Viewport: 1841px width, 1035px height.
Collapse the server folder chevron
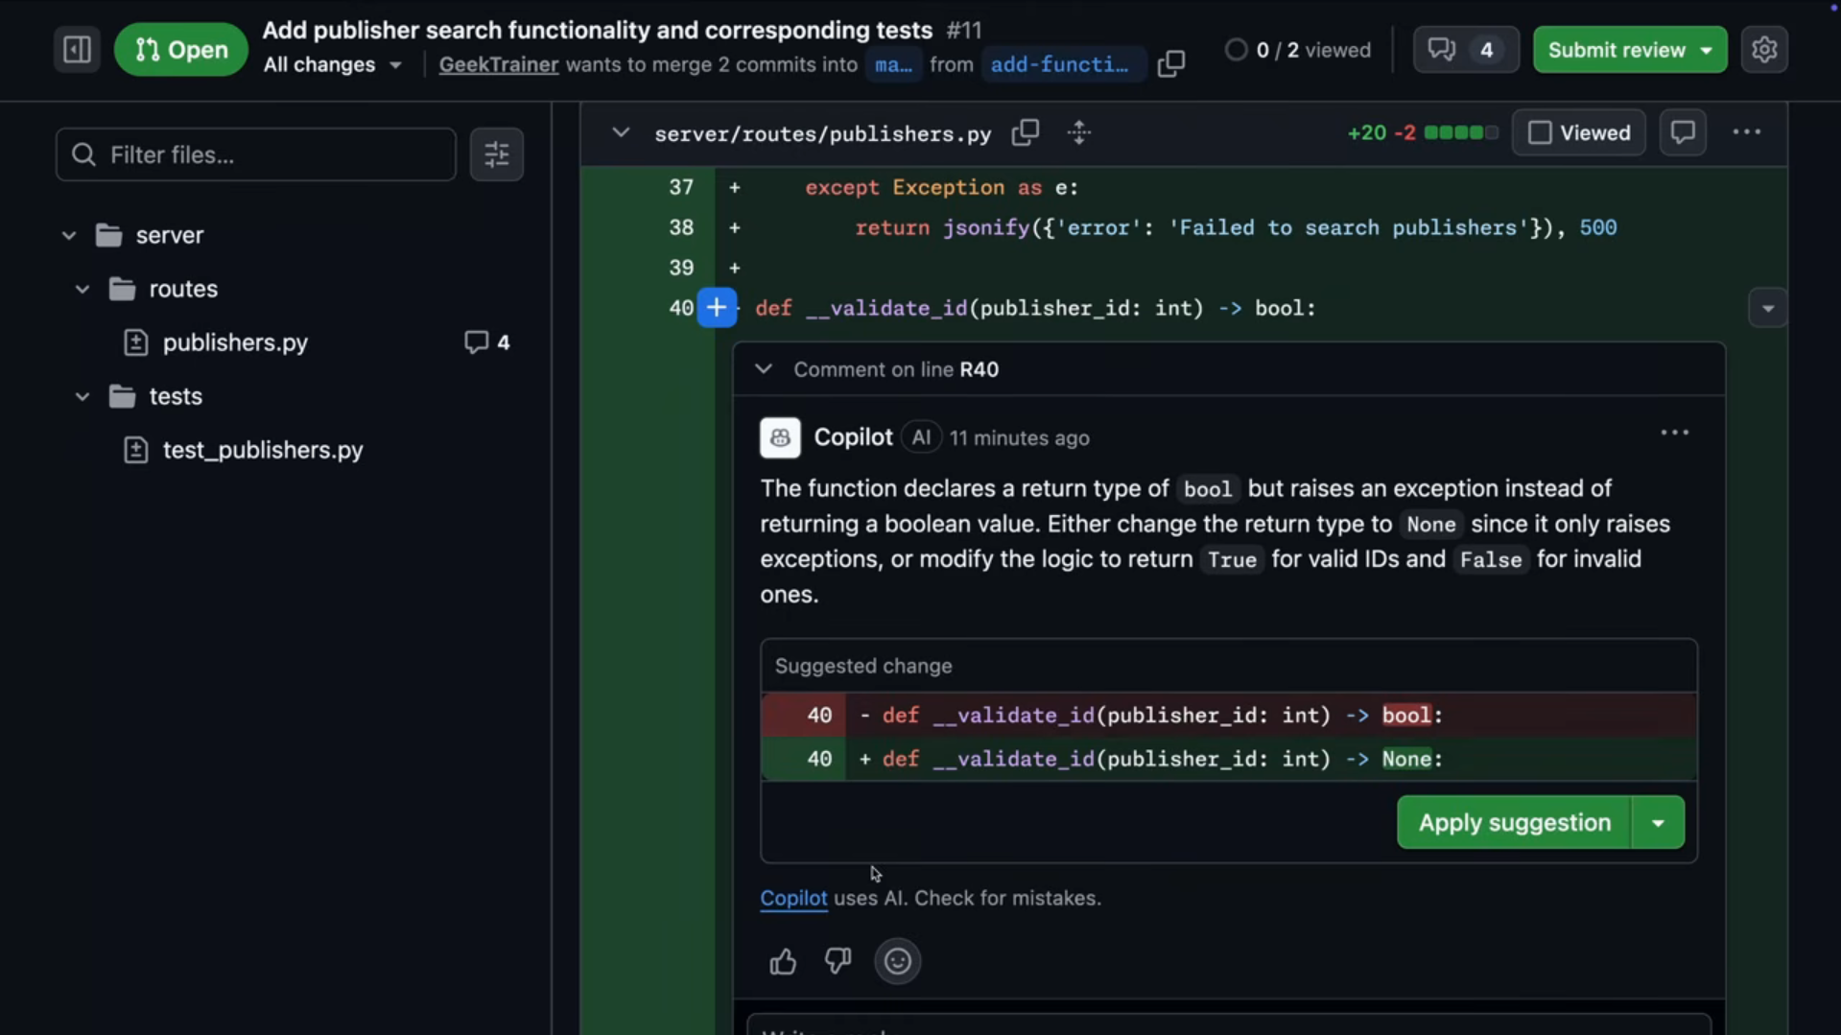click(x=69, y=235)
